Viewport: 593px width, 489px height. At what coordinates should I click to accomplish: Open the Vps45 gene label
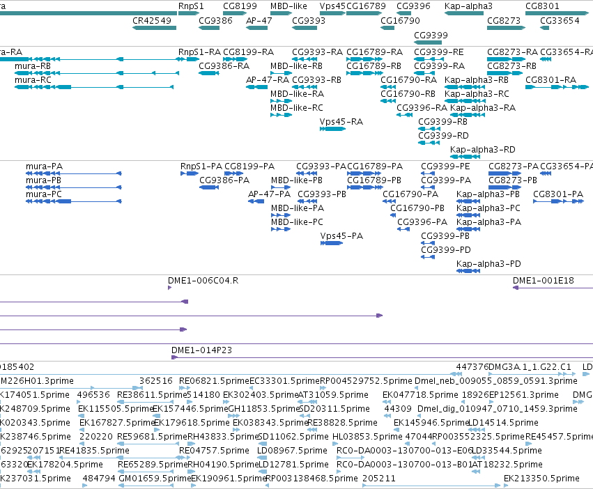(332, 6)
